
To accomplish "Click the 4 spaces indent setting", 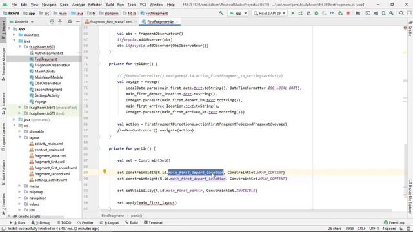I will [389, 229].
